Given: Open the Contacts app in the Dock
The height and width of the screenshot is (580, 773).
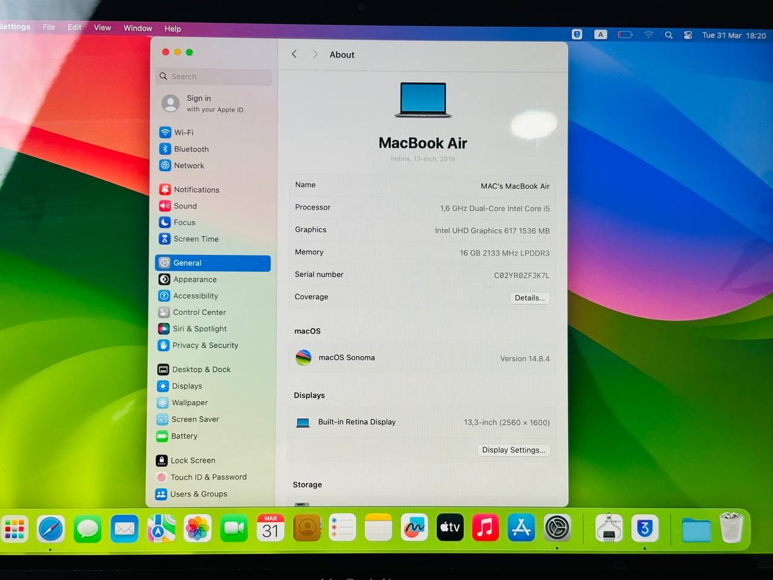Looking at the screenshot, I should tap(307, 528).
